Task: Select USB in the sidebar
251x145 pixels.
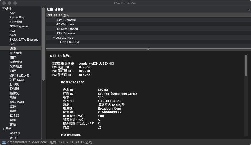Action: tap(21, 49)
